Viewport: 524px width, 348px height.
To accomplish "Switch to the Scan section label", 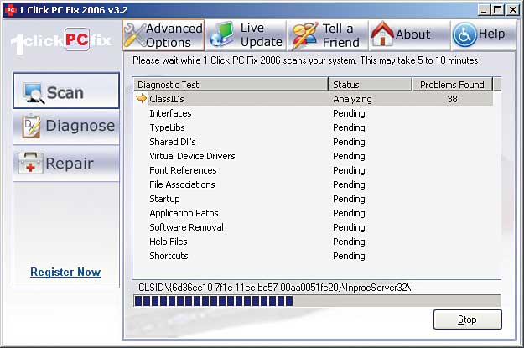I will [65, 92].
